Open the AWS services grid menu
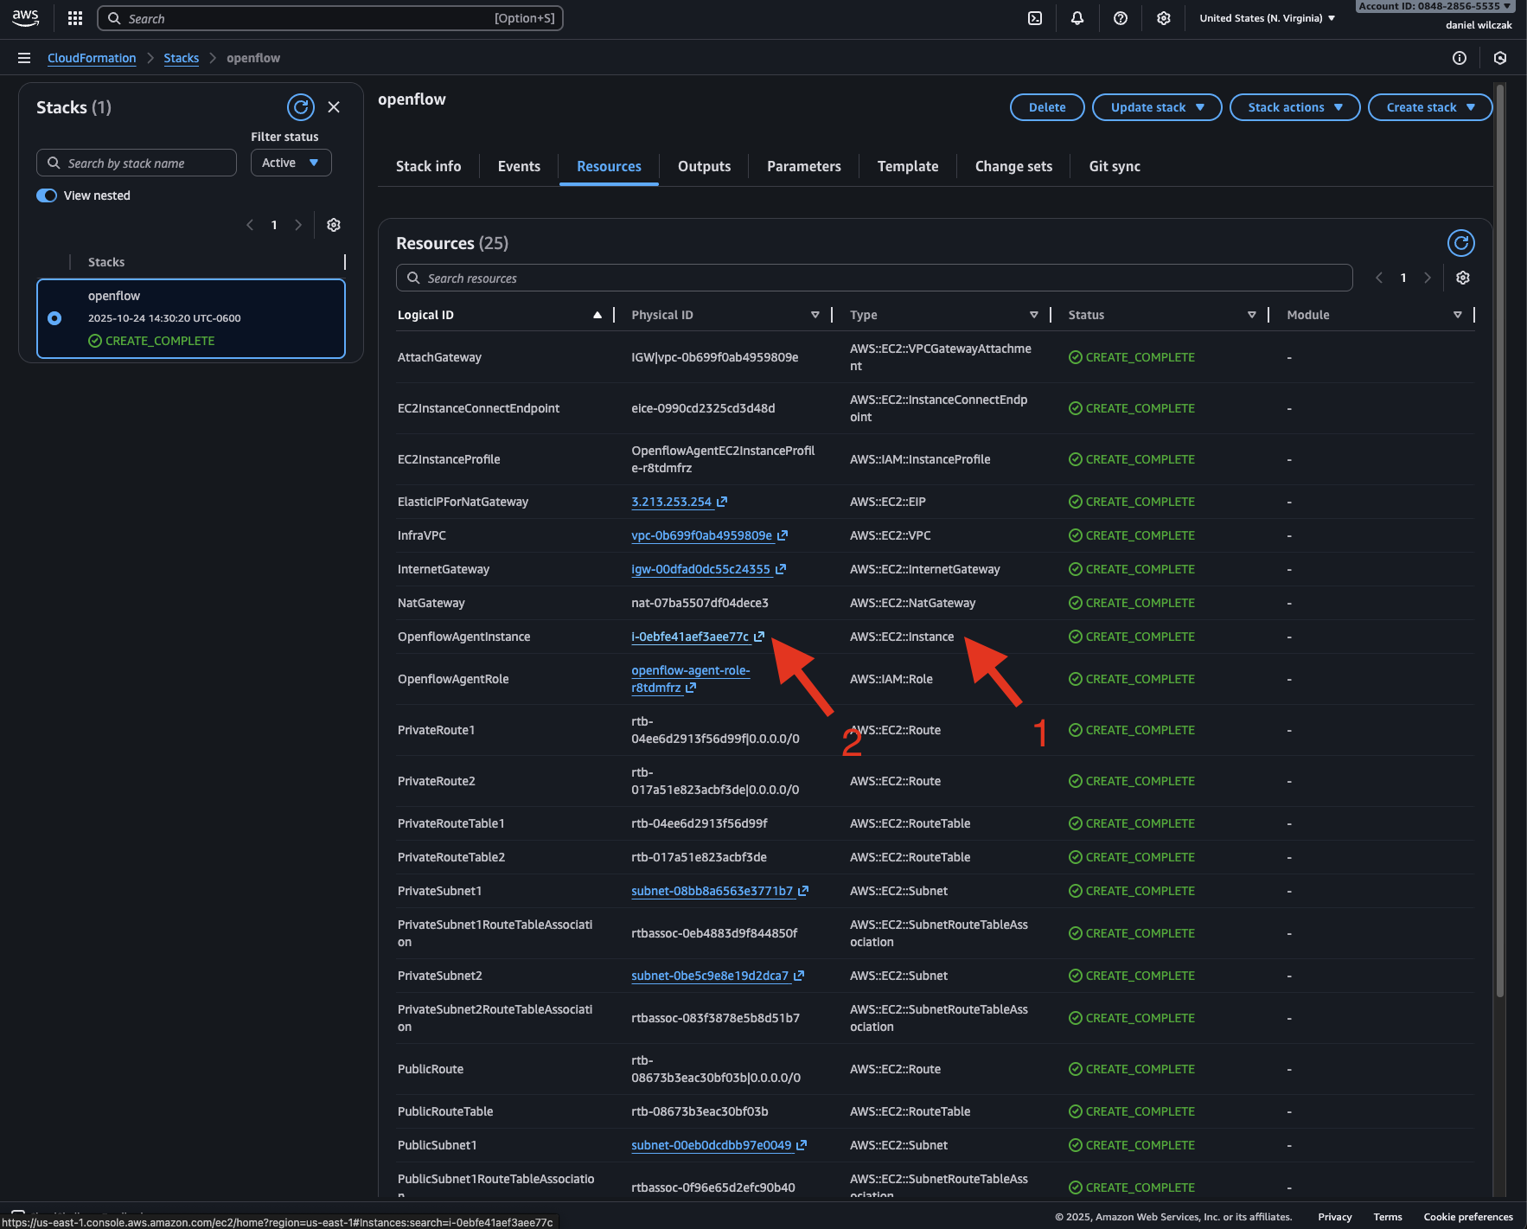 pos(75,18)
